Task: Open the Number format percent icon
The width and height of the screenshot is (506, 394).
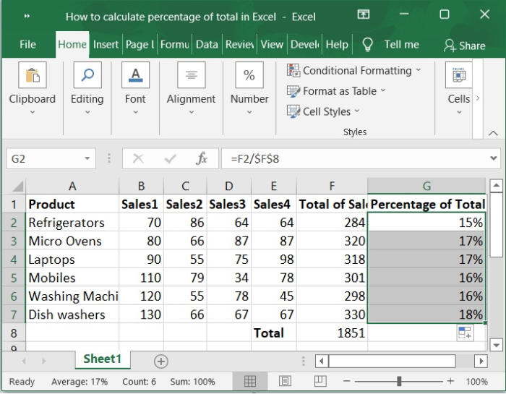Action: coord(249,76)
